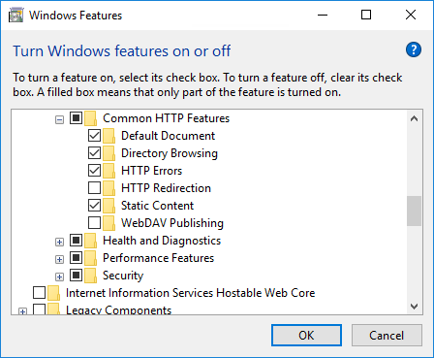Dismiss the dialog with Cancel
The width and height of the screenshot is (434, 358).
click(x=387, y=336)
